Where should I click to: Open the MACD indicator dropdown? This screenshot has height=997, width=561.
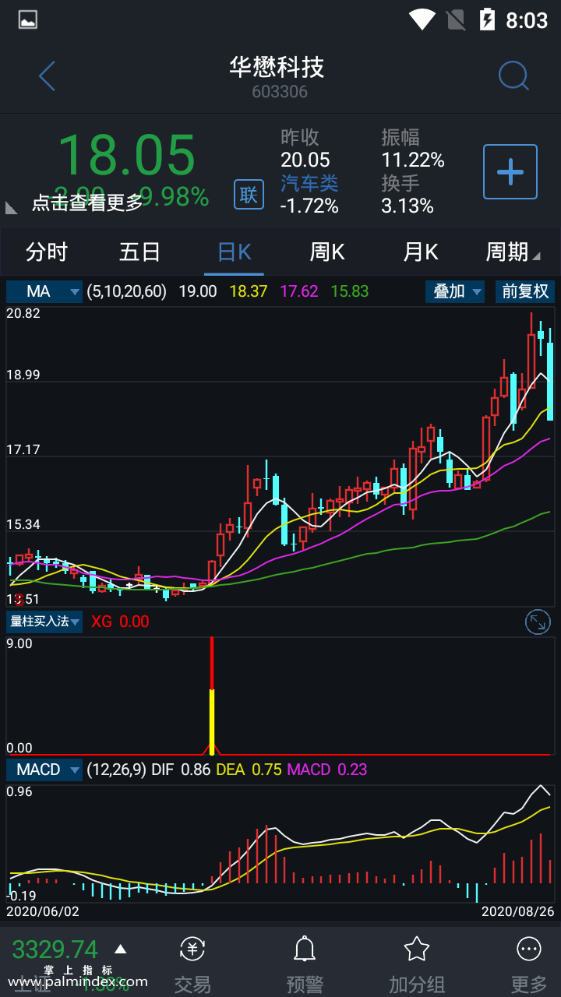point(44,770)
